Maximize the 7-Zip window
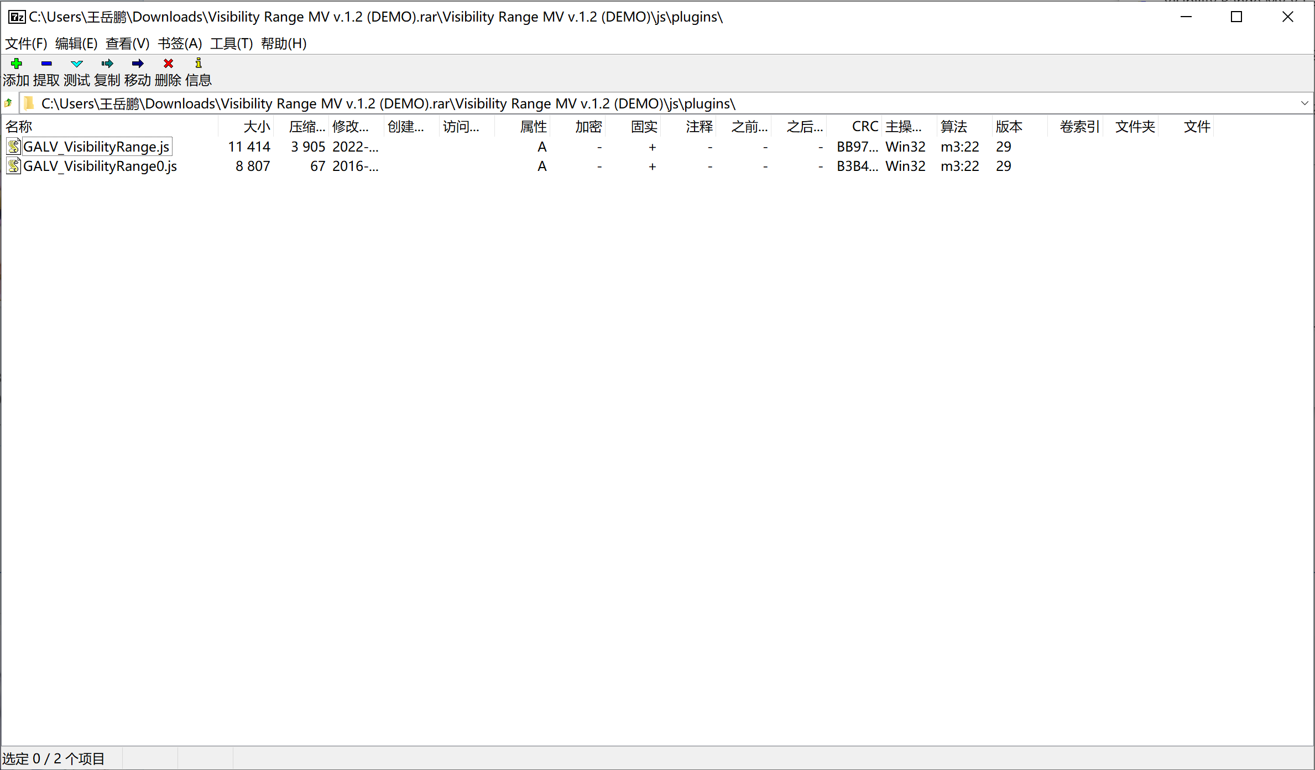Screen dimensions: 1315x770 tap(1236, 17)
